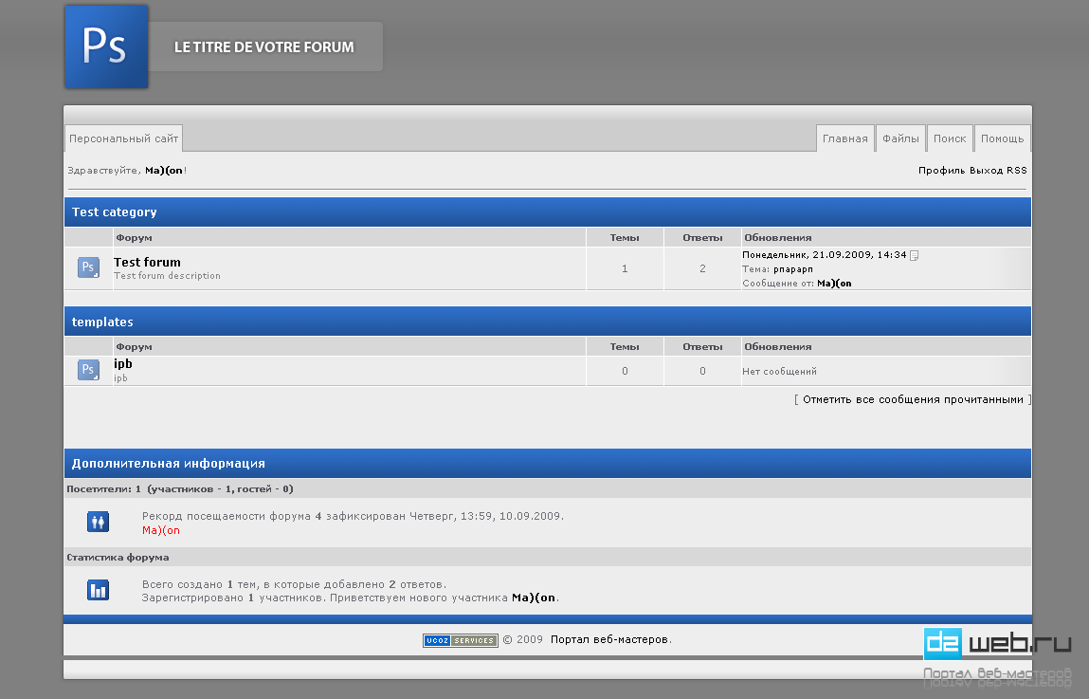Switch to the Главная tab
The width and height of the screenshot is (1089, 699).
coord(844,138)
